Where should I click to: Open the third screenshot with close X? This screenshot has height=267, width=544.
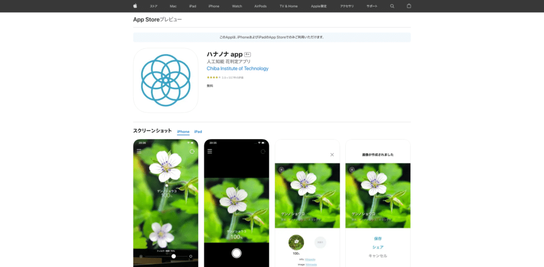click(308, 203)
